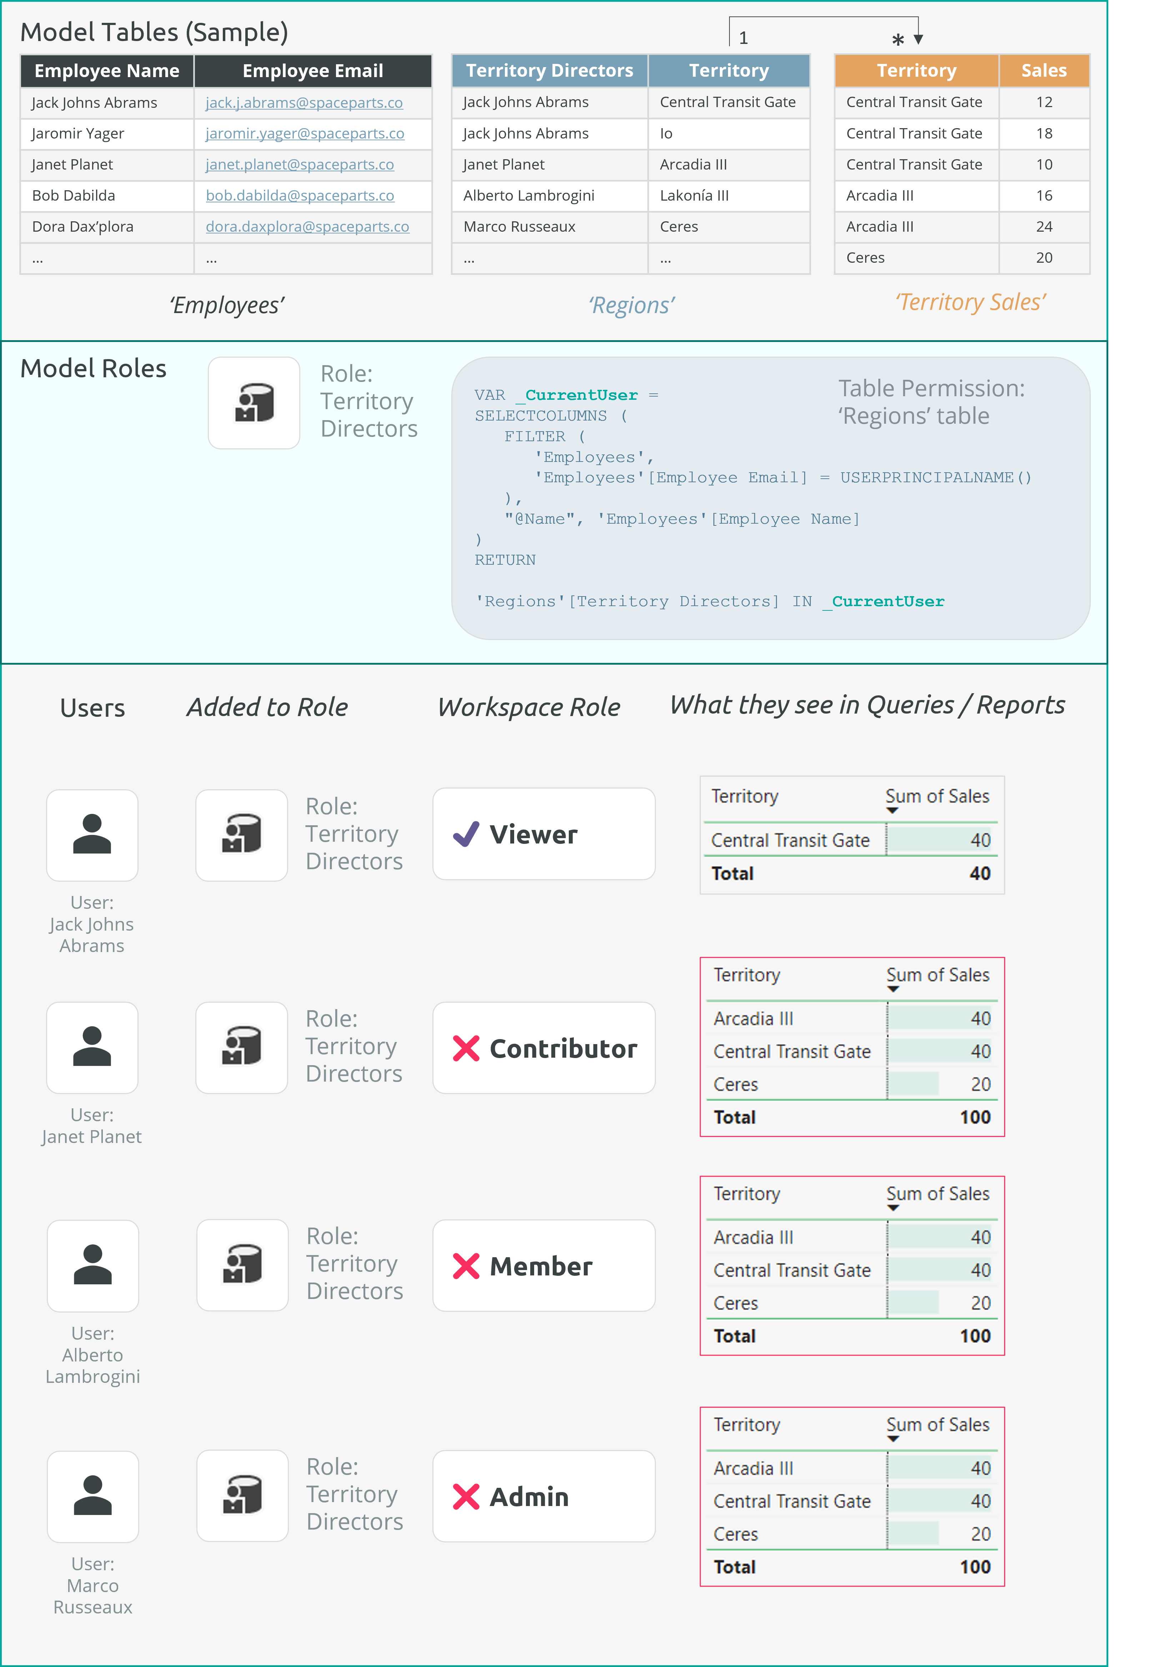The height and width of the screenshot is (1667, 1149).
Task: Open jack.j.abrams@spaceparts.co email link
Action: tap(304, 102)
